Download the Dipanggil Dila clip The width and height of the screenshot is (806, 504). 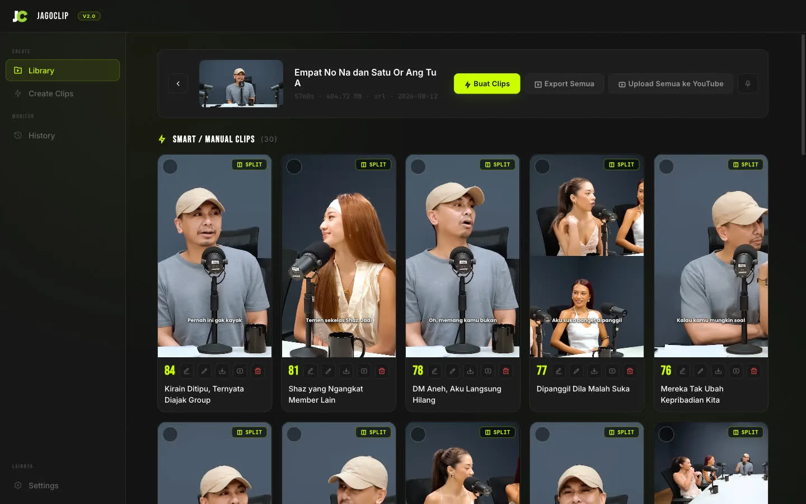point(594,371)
